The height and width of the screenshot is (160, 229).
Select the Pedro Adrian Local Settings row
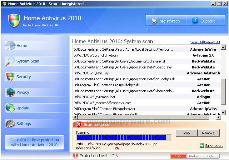147,49
